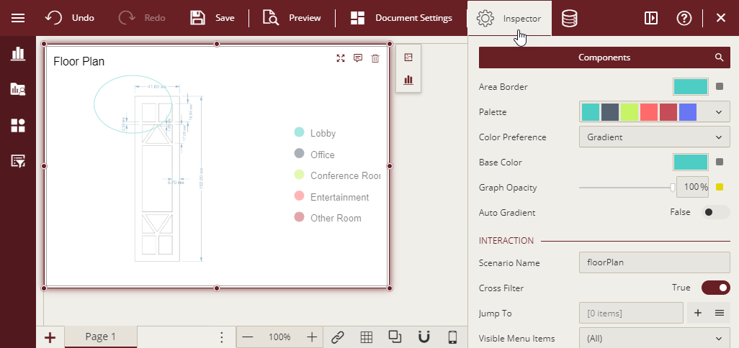Open the data binding database icon
The width and height of the screenshot is (739, 348).
point(569,19)
